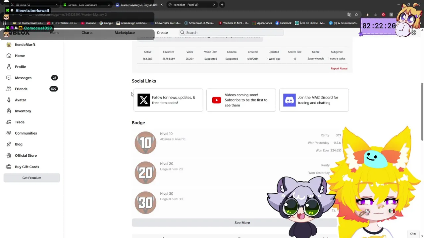This screenshot has width=424, height=238.
Task: Open the Facebook bookmark
Action: [284, 23]
